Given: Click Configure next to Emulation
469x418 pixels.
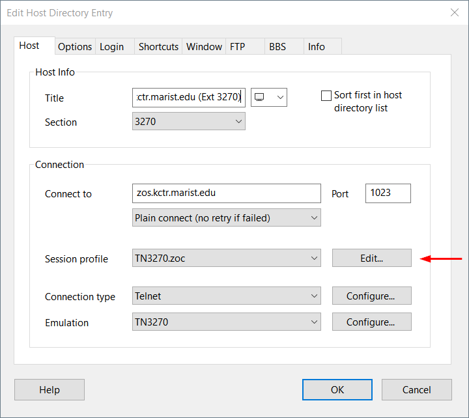Looking at the screenshot, I should tap(371, 322).
